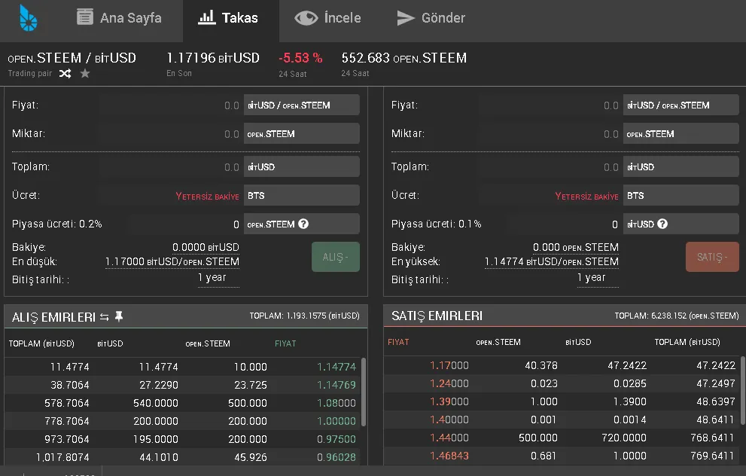
Task: Click the sell form Fiyat input field
Action: 550,105
